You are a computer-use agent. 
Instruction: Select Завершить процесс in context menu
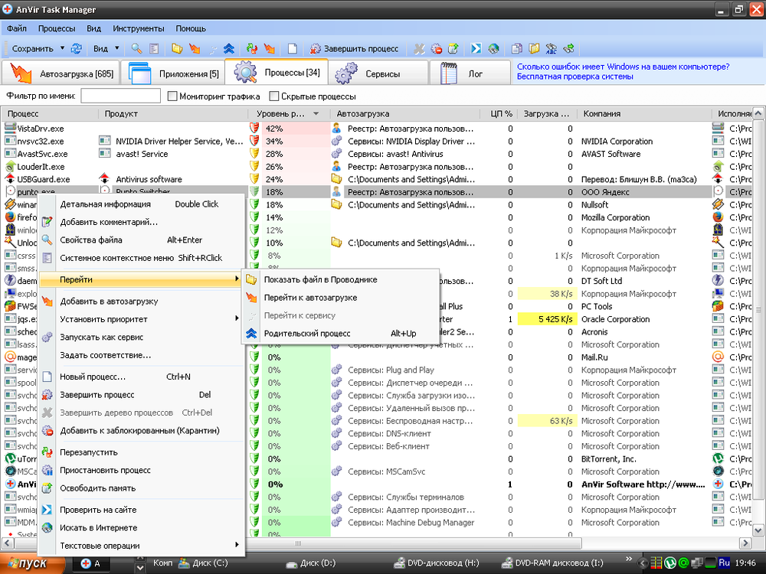(x=141, y=394)
